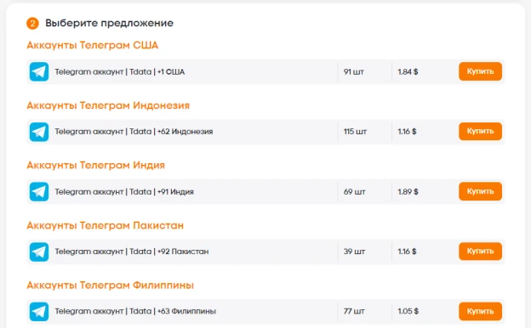The image size is (531, 328).
Task: Select the Tdata +1 США offer title
Action: [120, 71]
